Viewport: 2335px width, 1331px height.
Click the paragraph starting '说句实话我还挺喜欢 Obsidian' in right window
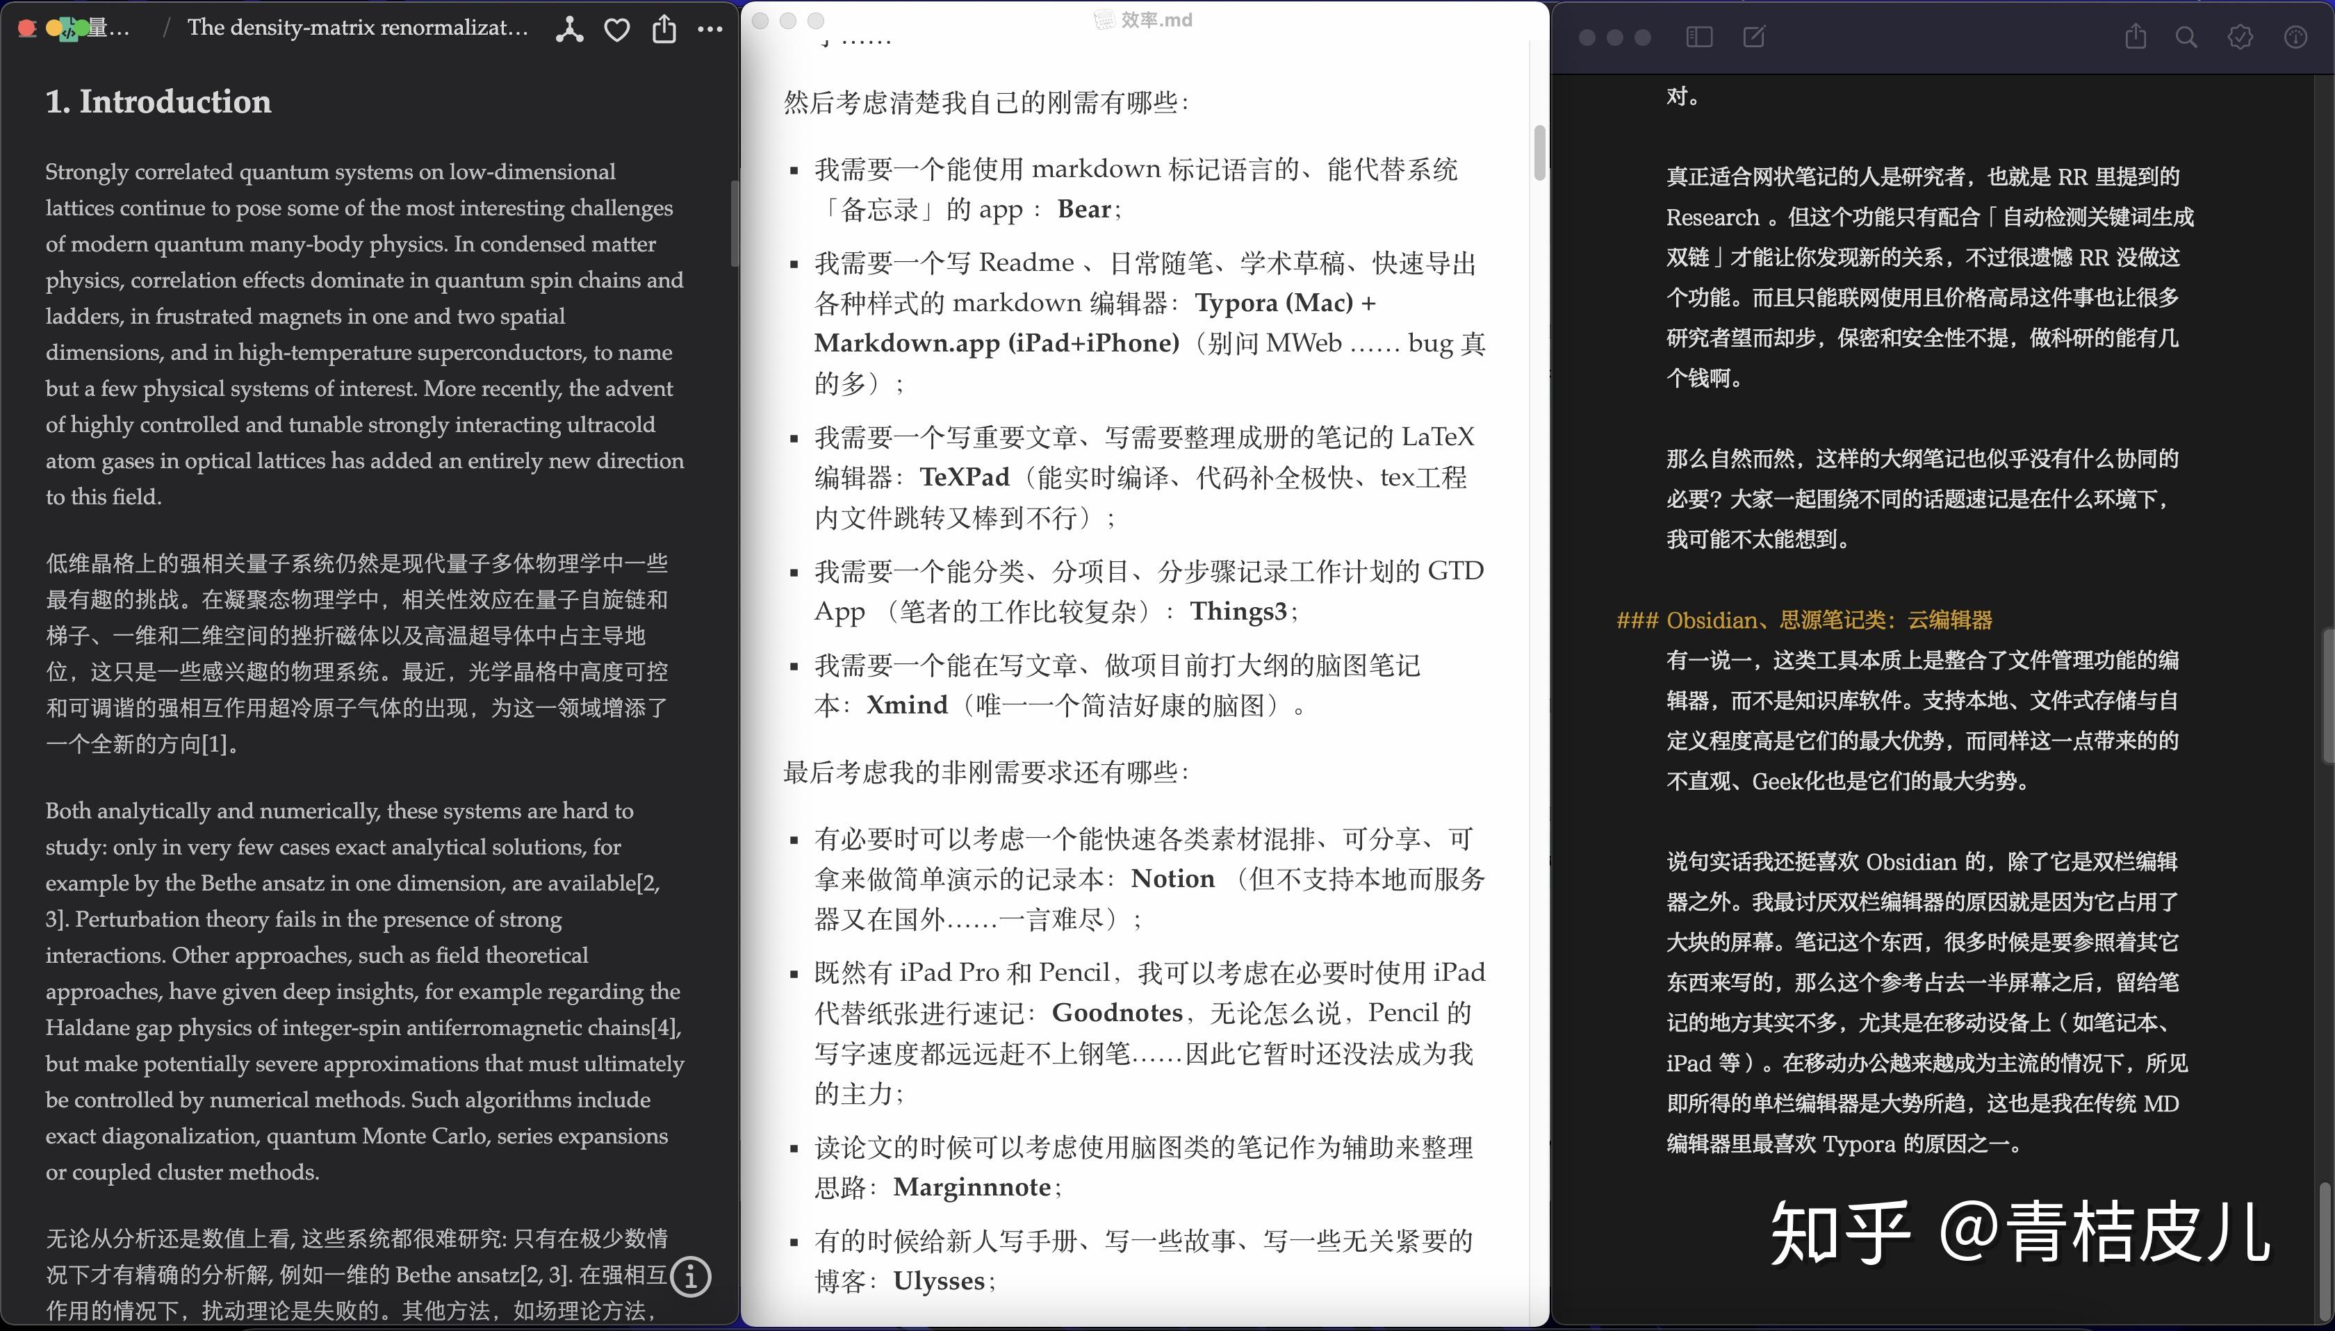(1927, 1003)
